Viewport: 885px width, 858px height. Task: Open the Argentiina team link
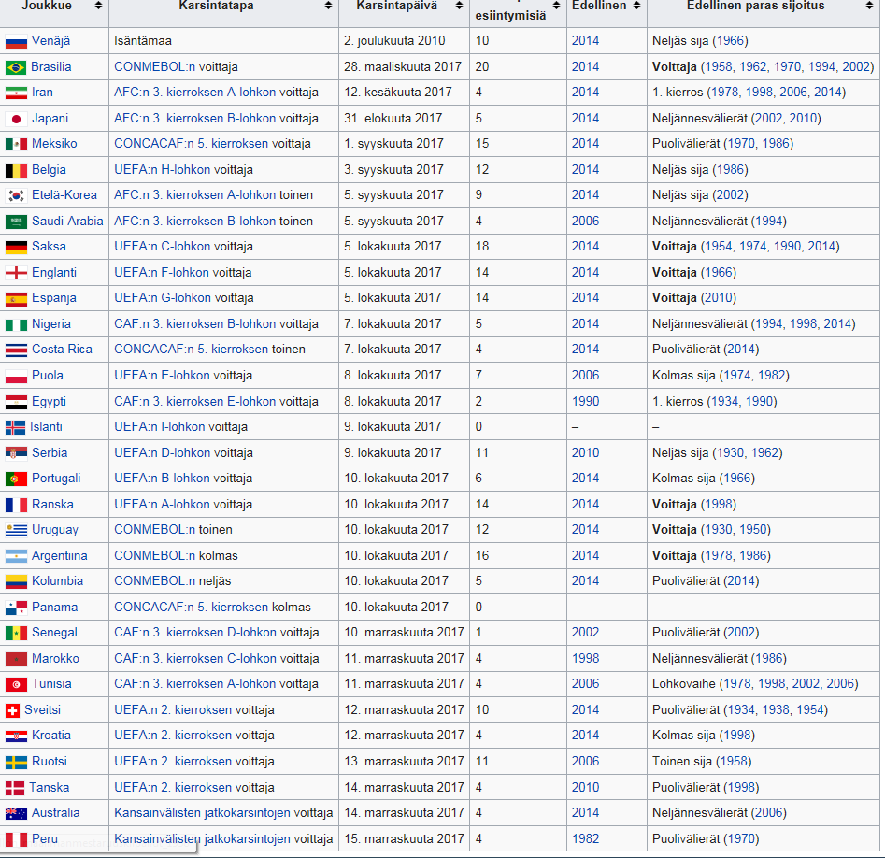(59, 555)
